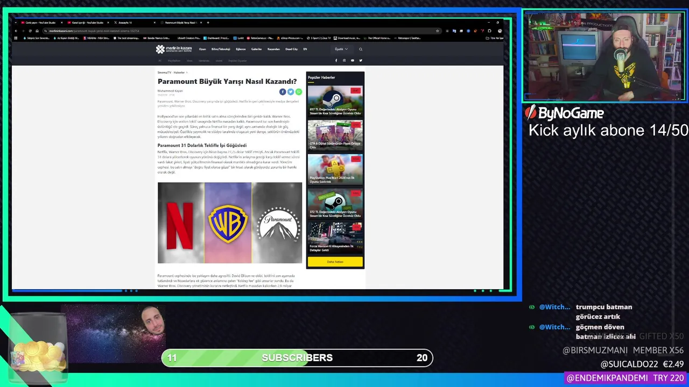Open the Oyun menu item
Viewport: 689px width, 387px height.
(202, 49)
